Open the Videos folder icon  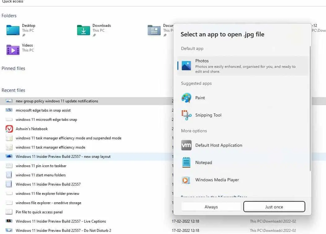13,50
